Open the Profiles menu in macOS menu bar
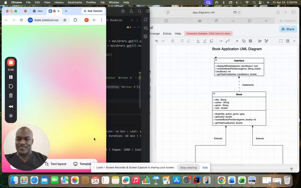The width and height of the screenshot is (301, 188). (91, 2)
